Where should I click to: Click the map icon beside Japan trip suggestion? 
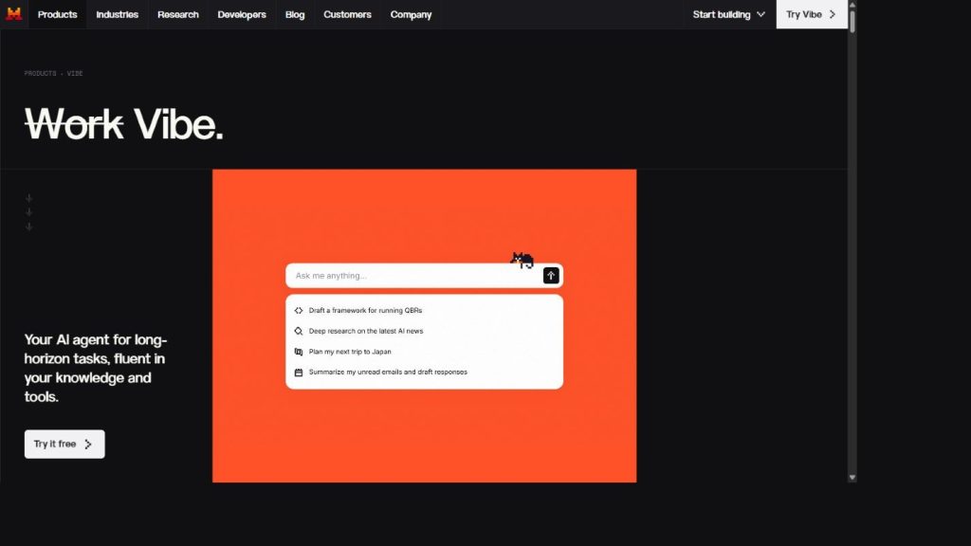click(x=299, y=352)
